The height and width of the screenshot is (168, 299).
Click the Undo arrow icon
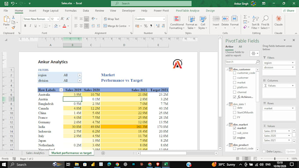click(13, 4)
